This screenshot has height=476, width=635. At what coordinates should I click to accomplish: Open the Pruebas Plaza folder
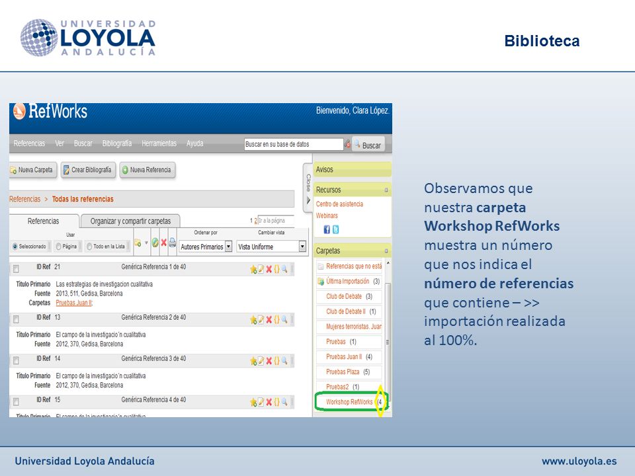[x=343, y=372]
